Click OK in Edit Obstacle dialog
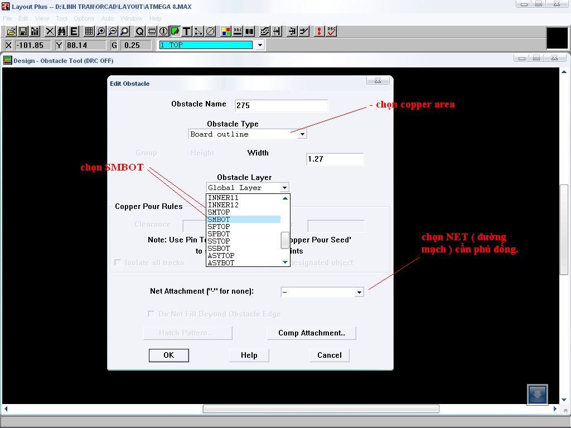This screenshot has width=571, height=428. click(x=168, y=355)
